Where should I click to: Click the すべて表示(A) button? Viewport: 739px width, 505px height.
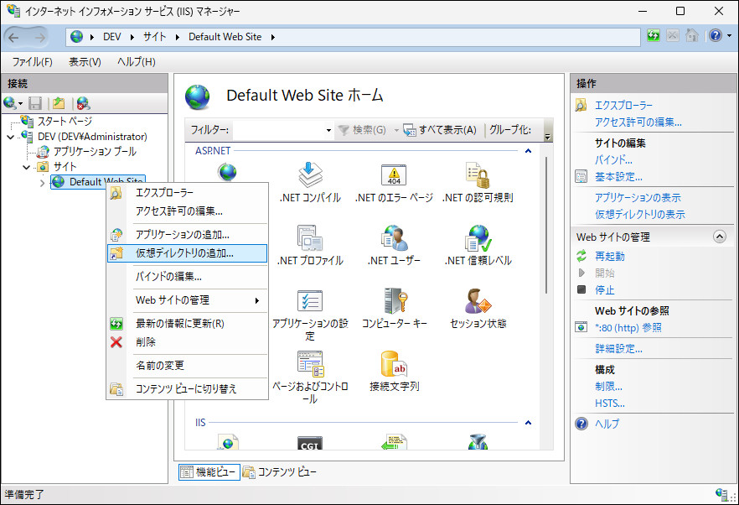440,130
